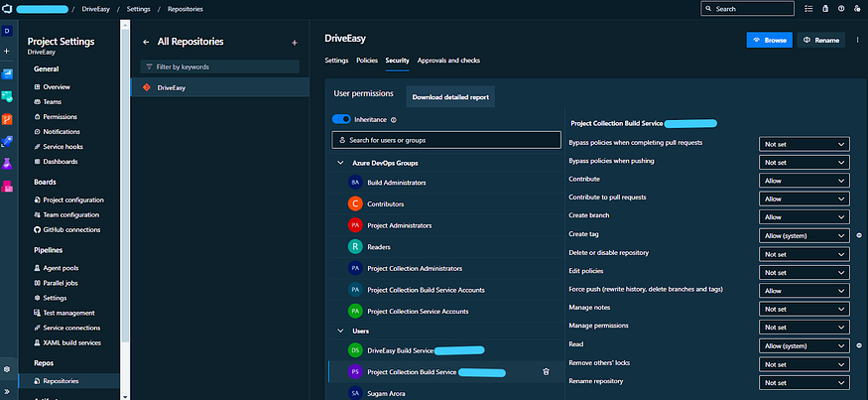This screenshot has height=400, width=868.
Task: Open Test Plans flask icon
Action: click(x=7, y=164)
